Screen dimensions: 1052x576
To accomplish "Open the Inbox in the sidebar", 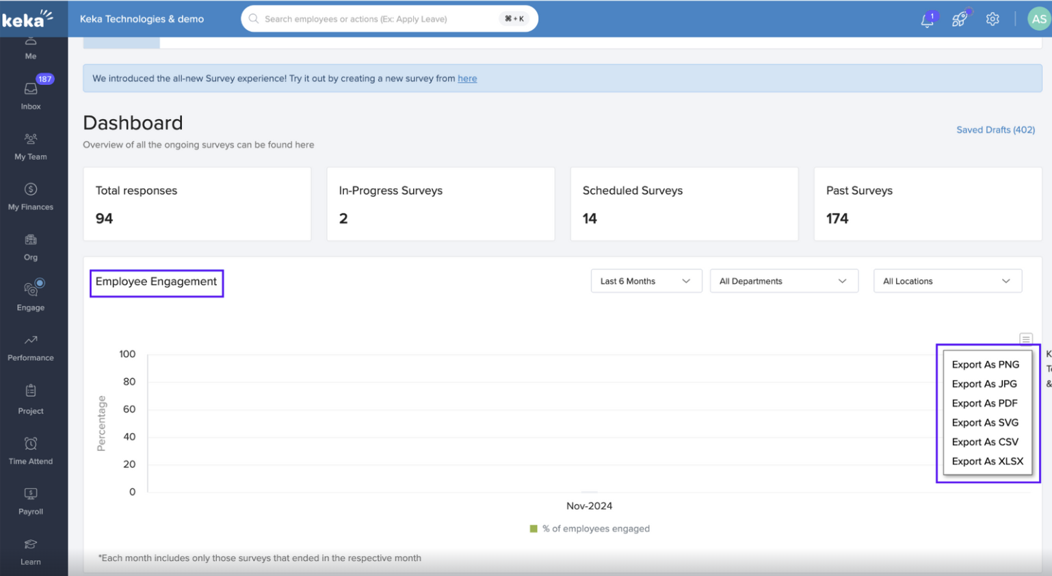I will point(31,94).
